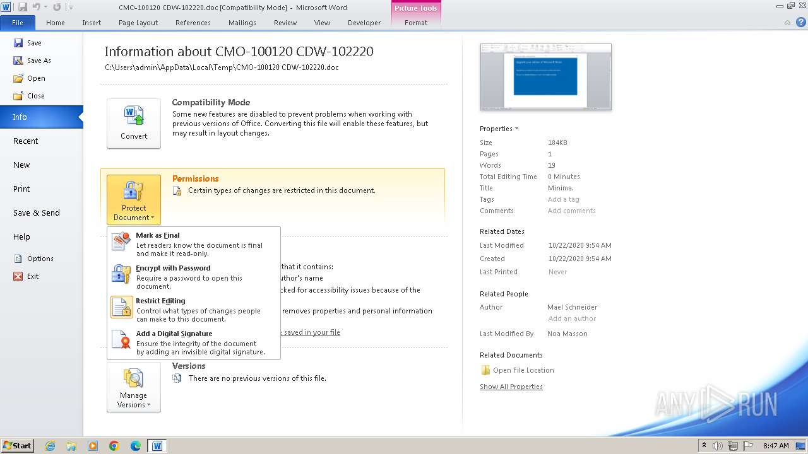Switch to the Insert ribbon tab

point(92,23)
